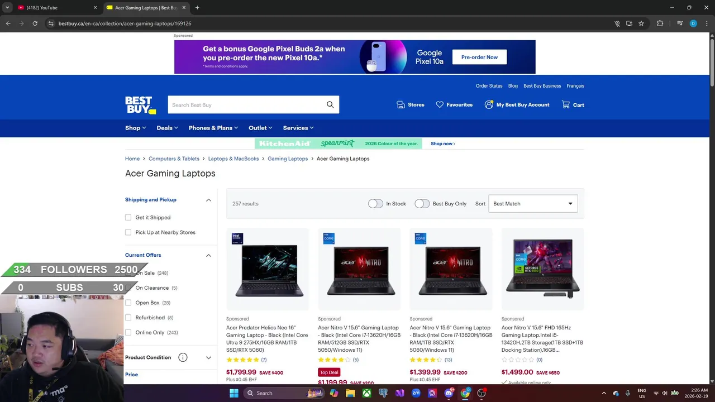The image size is (715, 402).
Task: Open the browser Extensions puzzle icon
Action: coord(660,23)
